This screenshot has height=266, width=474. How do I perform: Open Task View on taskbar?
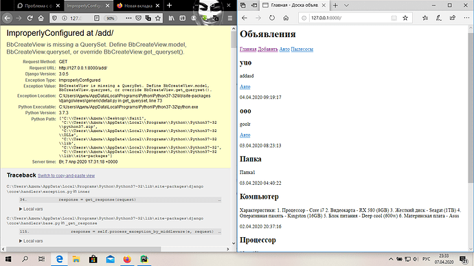click(41, 259)
